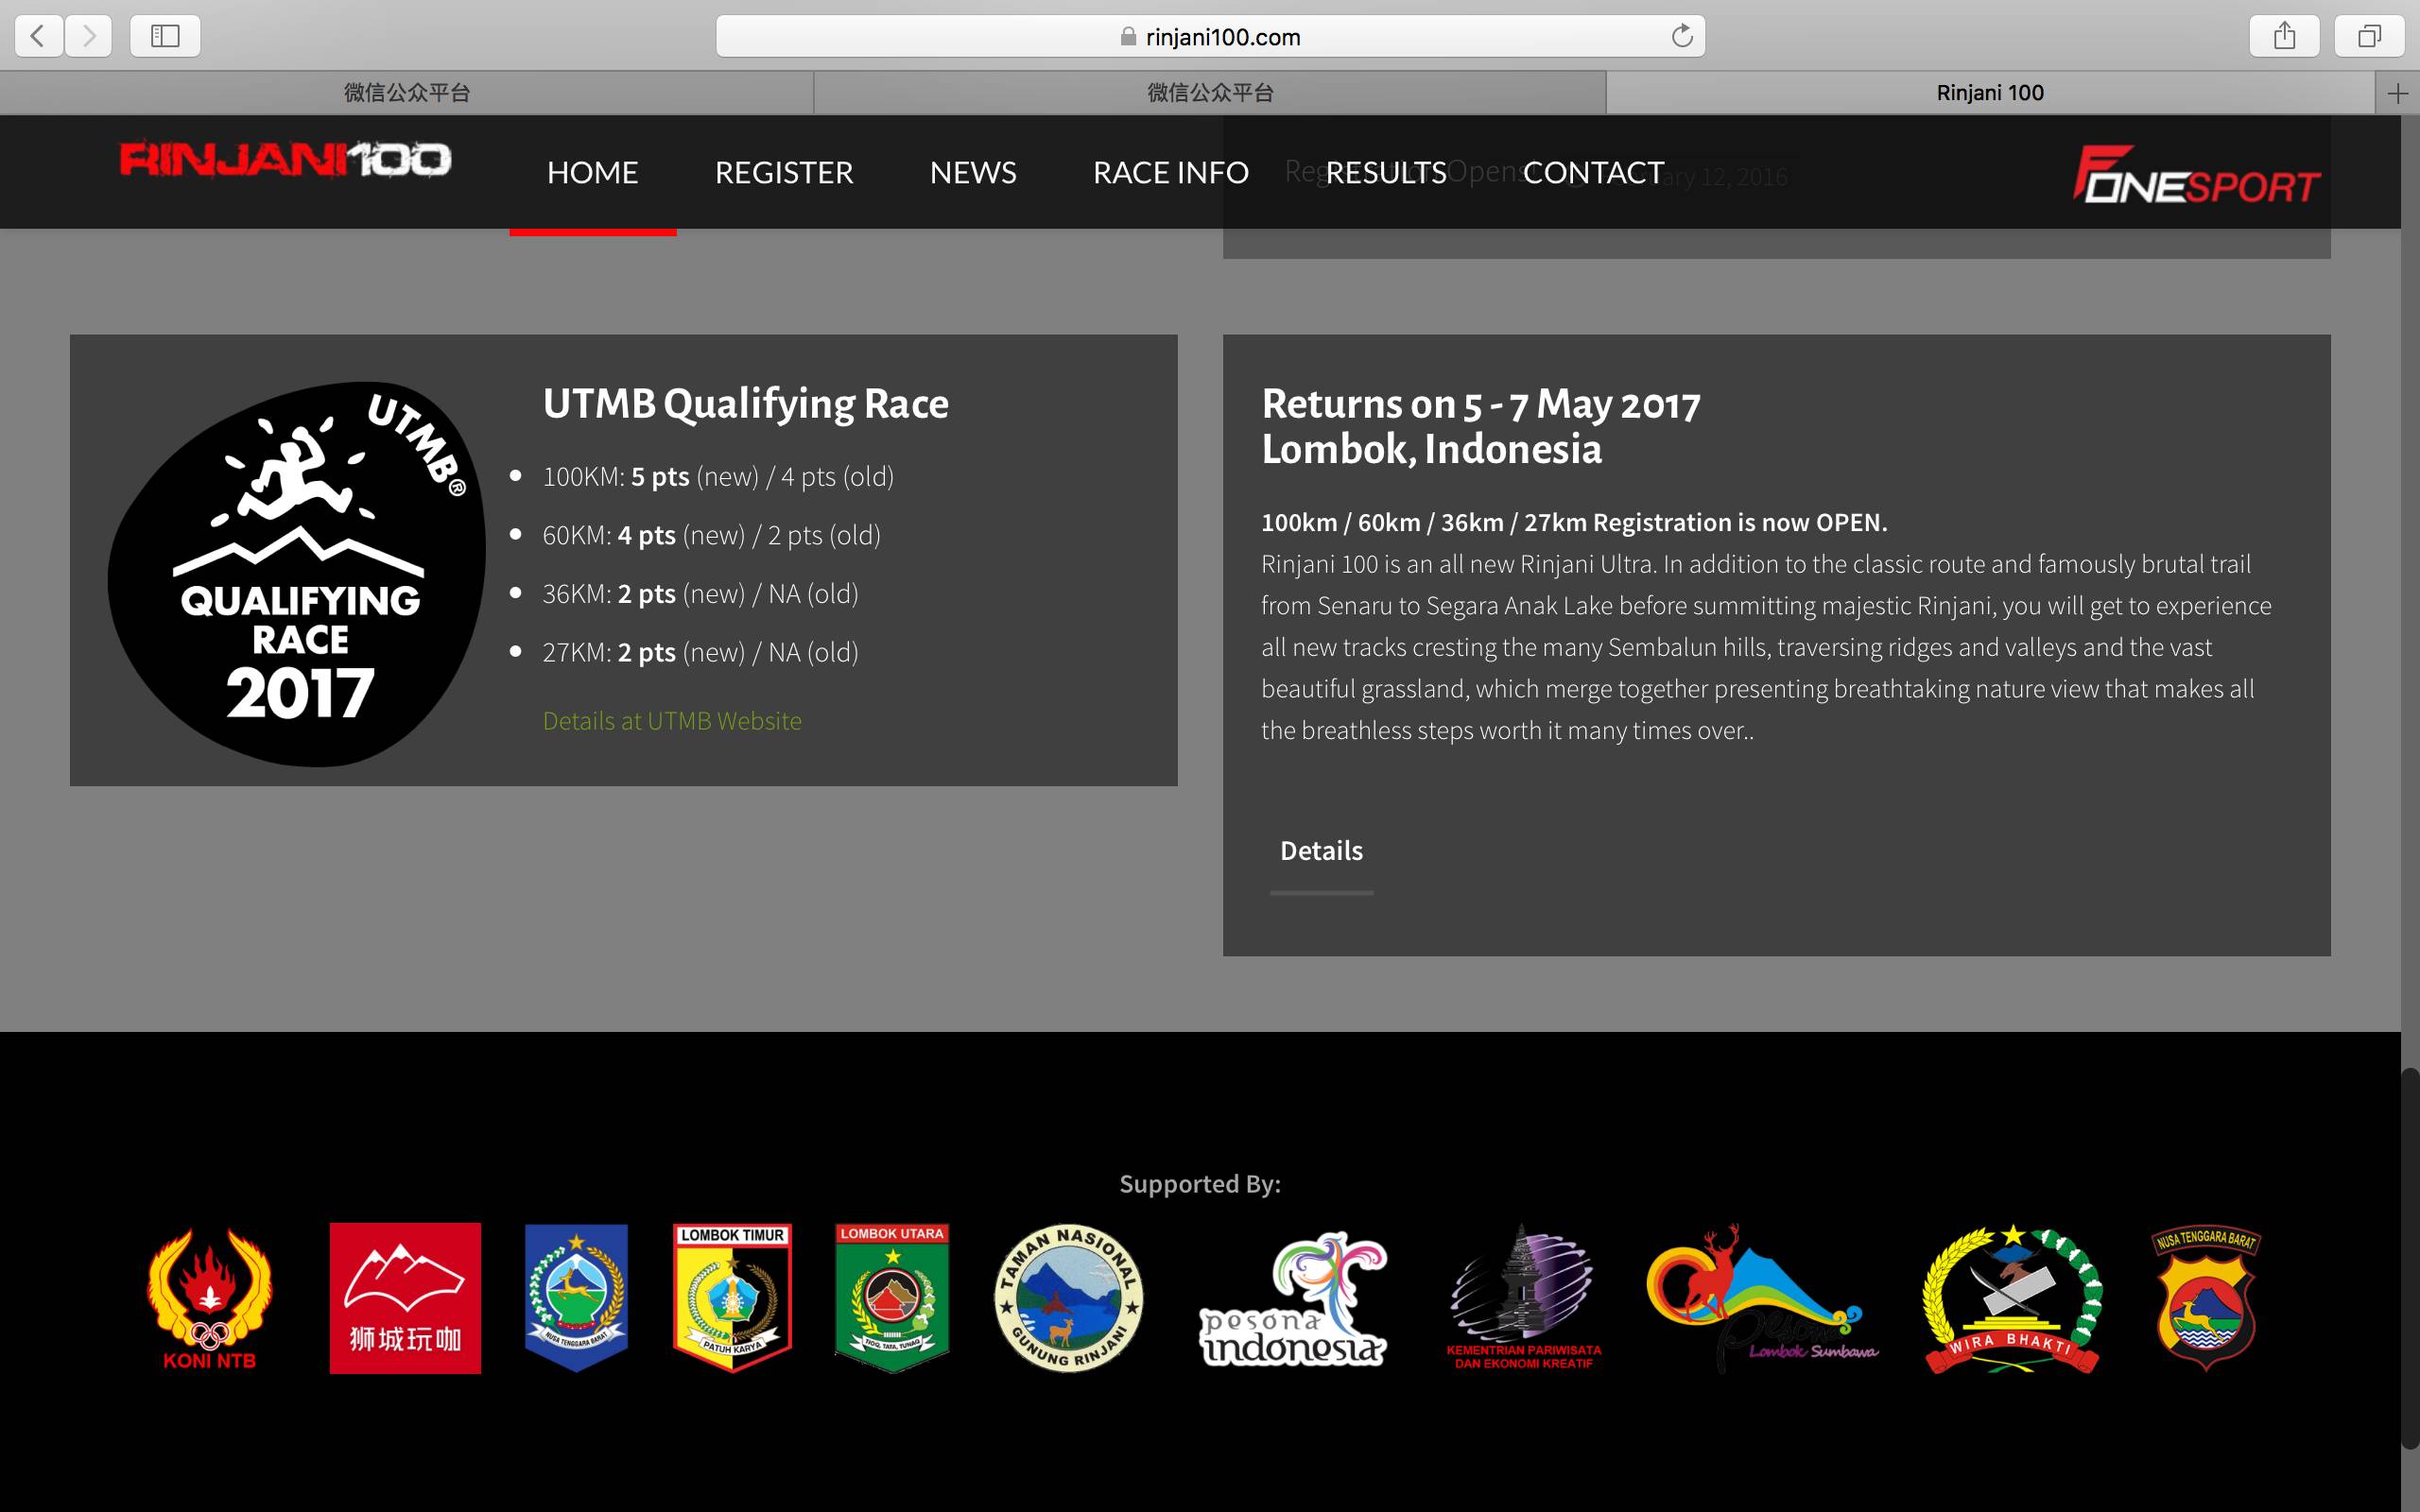2420x1512 pixels.
Task: Click the Details button under race description
Action: tap(1321, 851)
